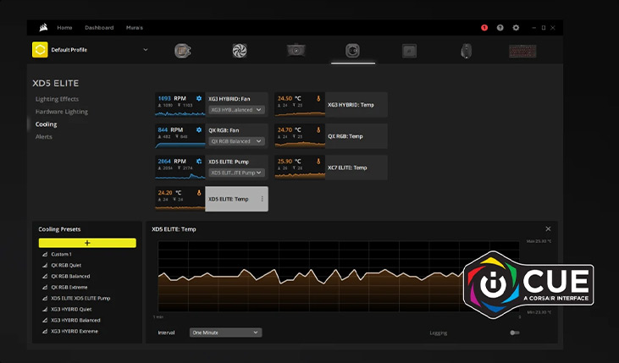Screen dimensions: 619x363
Task: Open the Interval One Minute dropdown
Action: [225, 333]
